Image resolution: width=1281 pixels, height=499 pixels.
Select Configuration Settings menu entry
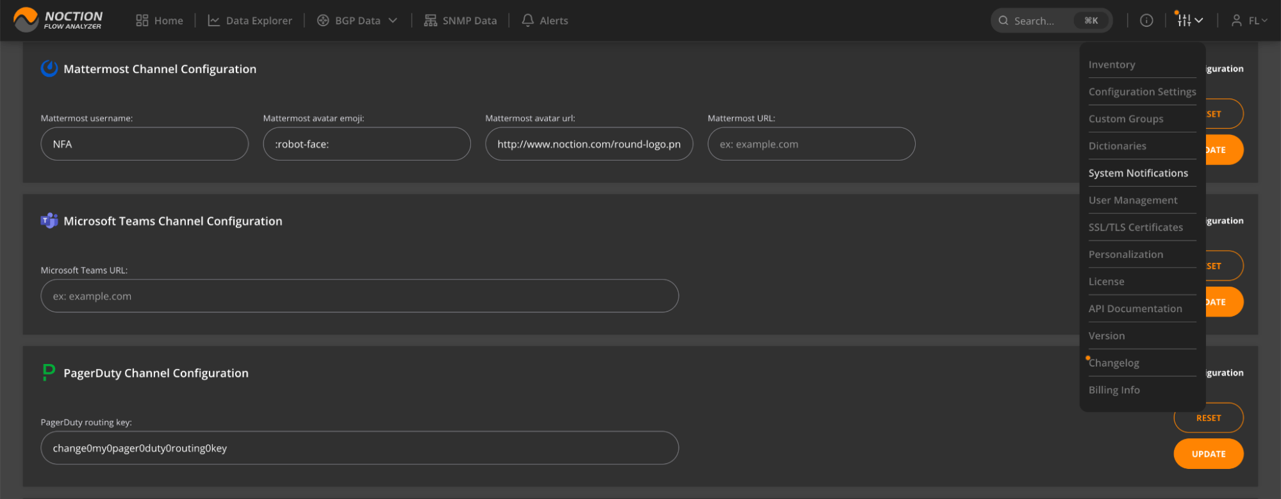coord(1142,91)
